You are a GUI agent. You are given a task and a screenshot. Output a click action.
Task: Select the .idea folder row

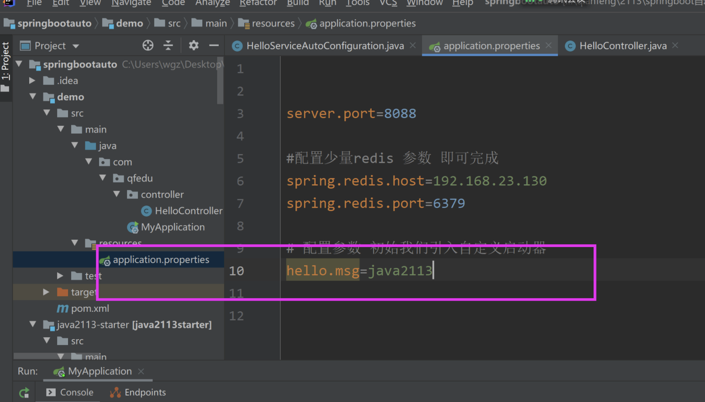pos(118,80)
